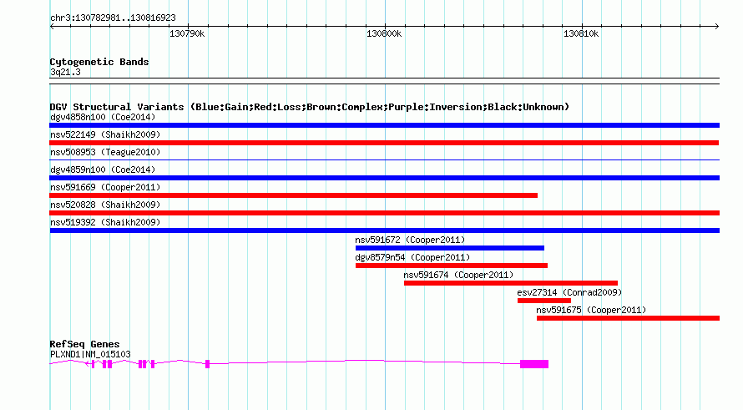
Task: Open the dgv8579n54 (Cooper2011) variant label
Action: 412,257
